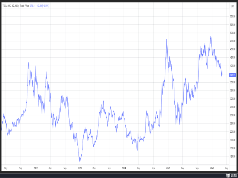Click the -13.84 (-3.59%) change value
Viewport: 238px width, 178px height.
[43, 6]
